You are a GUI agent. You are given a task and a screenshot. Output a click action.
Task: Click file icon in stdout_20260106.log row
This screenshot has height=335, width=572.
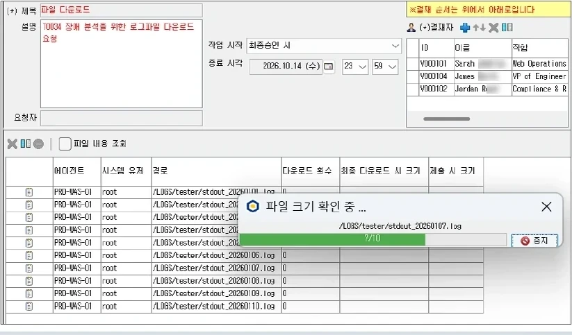(x=29, y=256)
